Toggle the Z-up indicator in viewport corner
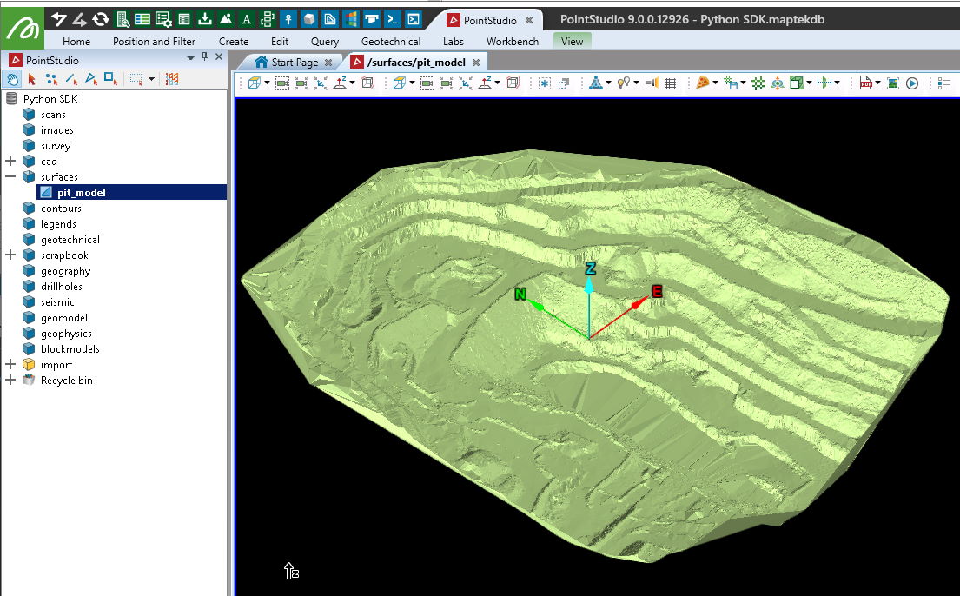This screenshot has height=596, width=960. (291, 571)
